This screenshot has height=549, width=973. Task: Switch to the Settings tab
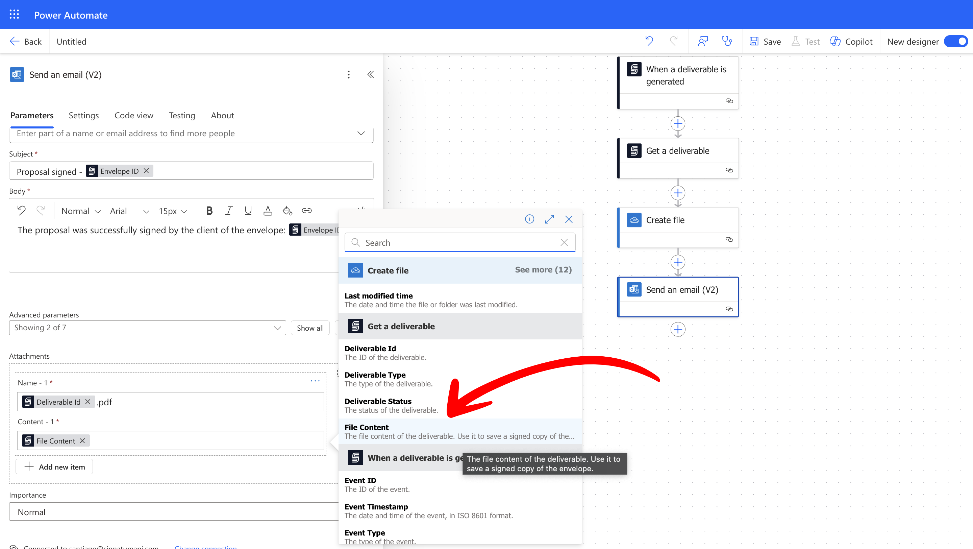point(83,115)
